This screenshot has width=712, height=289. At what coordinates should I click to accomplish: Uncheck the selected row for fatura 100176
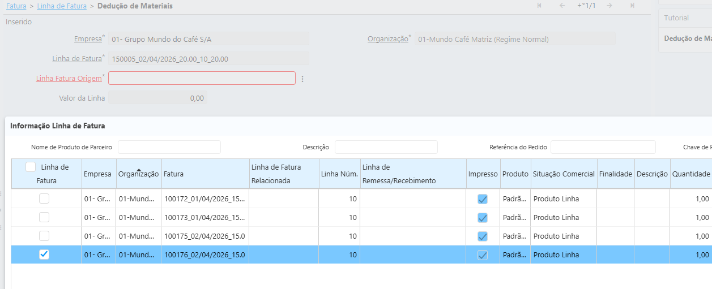pos(44,255)
